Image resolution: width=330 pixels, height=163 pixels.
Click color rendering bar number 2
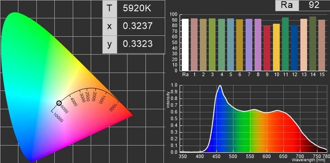click(203, 45)
